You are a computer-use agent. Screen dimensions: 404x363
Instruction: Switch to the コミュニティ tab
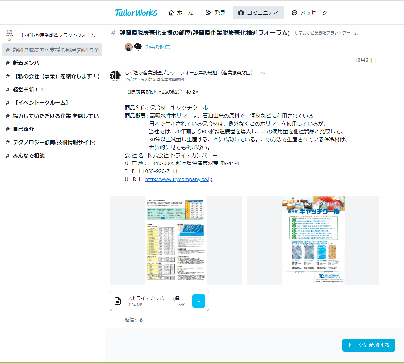tap(258, 13)
